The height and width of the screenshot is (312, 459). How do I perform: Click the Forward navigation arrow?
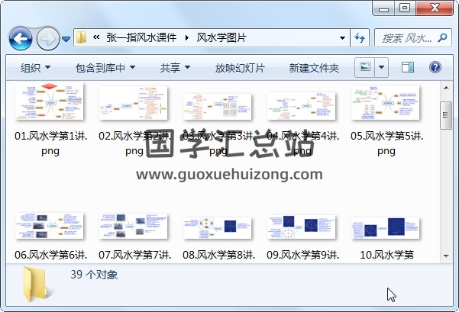[x=47, y=38]
